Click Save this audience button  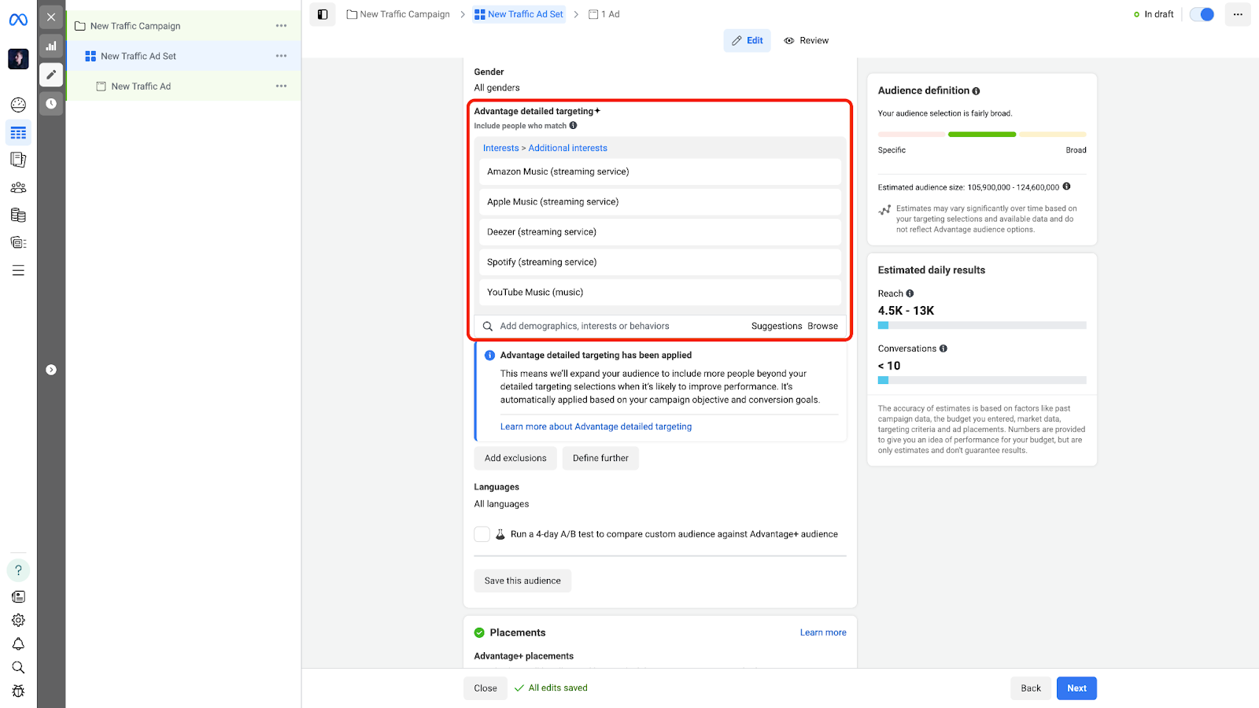(x=522, y=581)
